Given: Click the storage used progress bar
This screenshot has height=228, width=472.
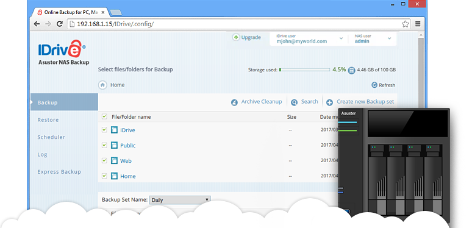Looking at the screenshot, I should [304, 69].
